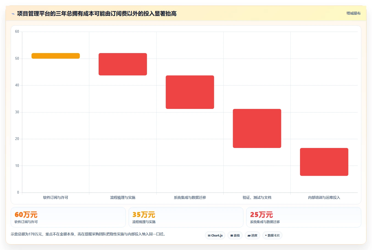
Task: Click the 数据卡片 tag chip
Action: tap(272, 235)
